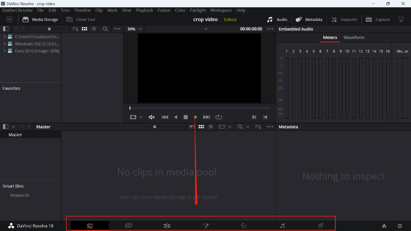Open the Fairlight music note page
This screenshot has height=231, width=411.
click(282, 226)
